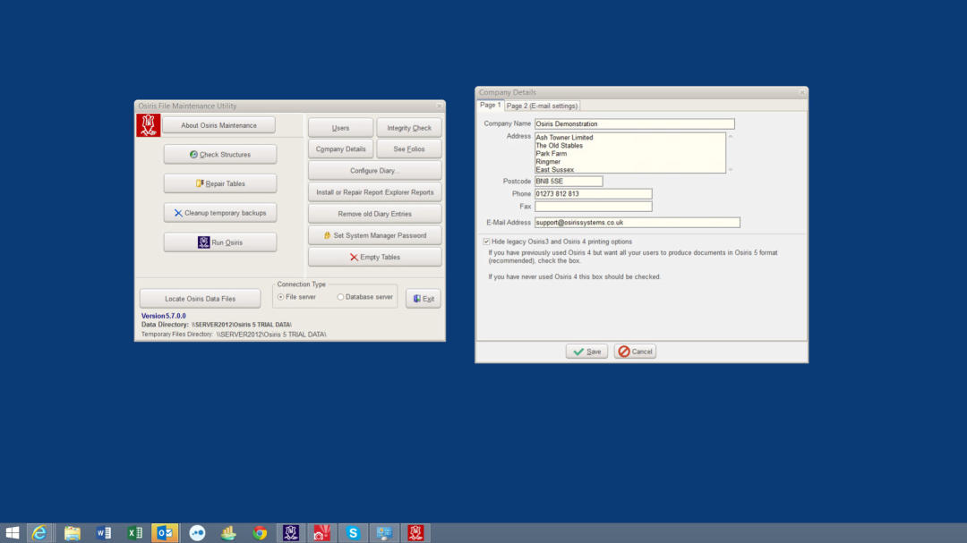Viewport: 967px width, 543px height.
Task: Cancel the Company Details dialog
Action: (x=635, y=352)
